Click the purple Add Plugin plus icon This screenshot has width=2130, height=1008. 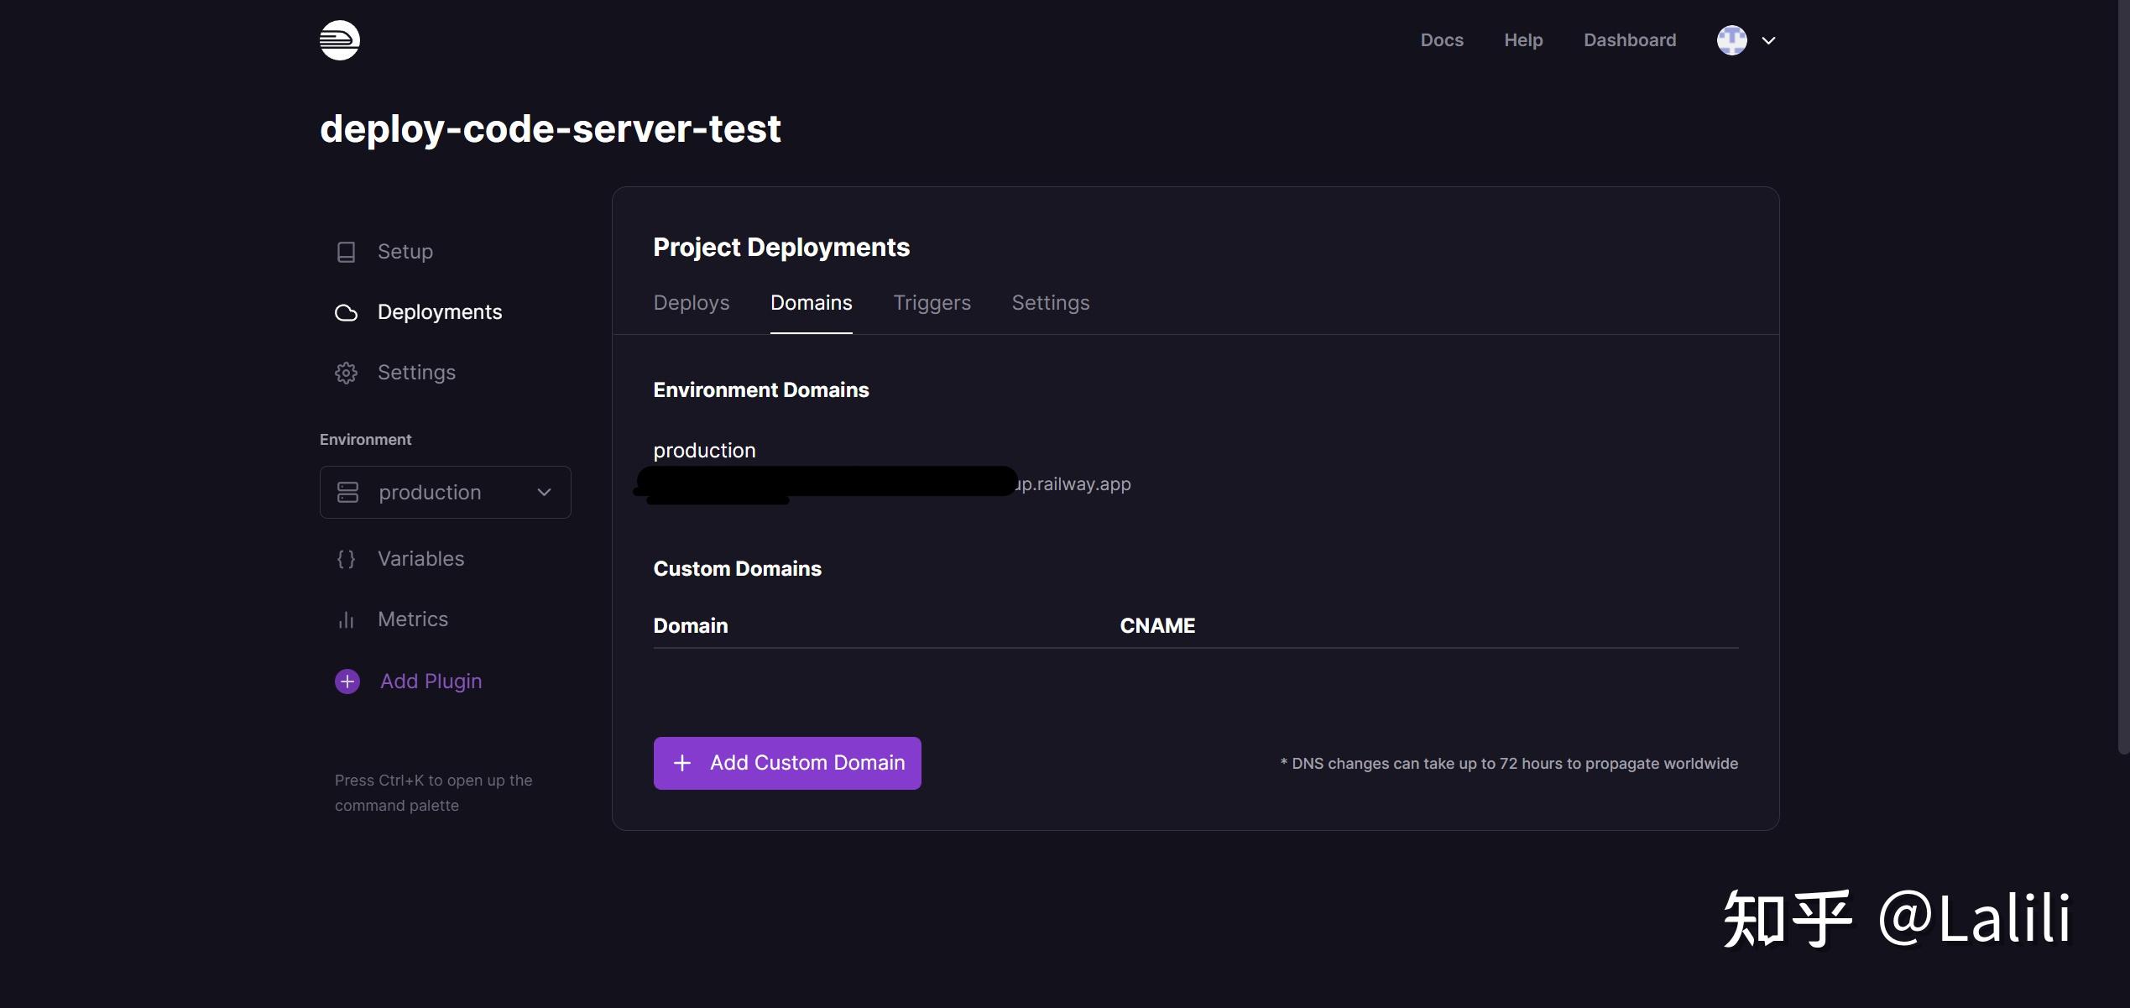point(347,682)
